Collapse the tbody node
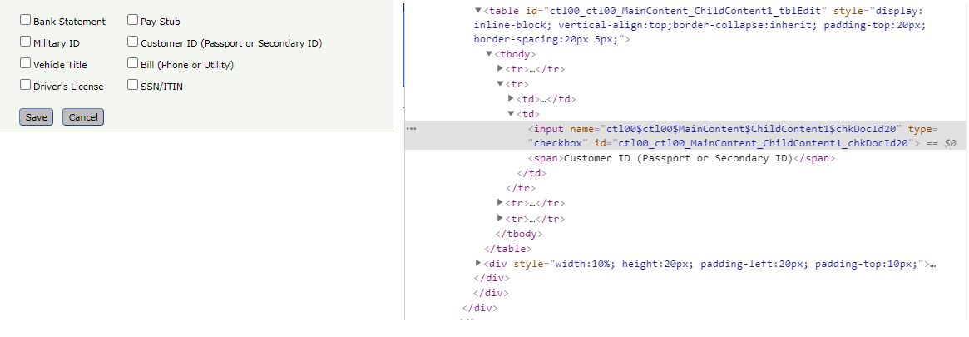969x337 pixels. point(489,54)
